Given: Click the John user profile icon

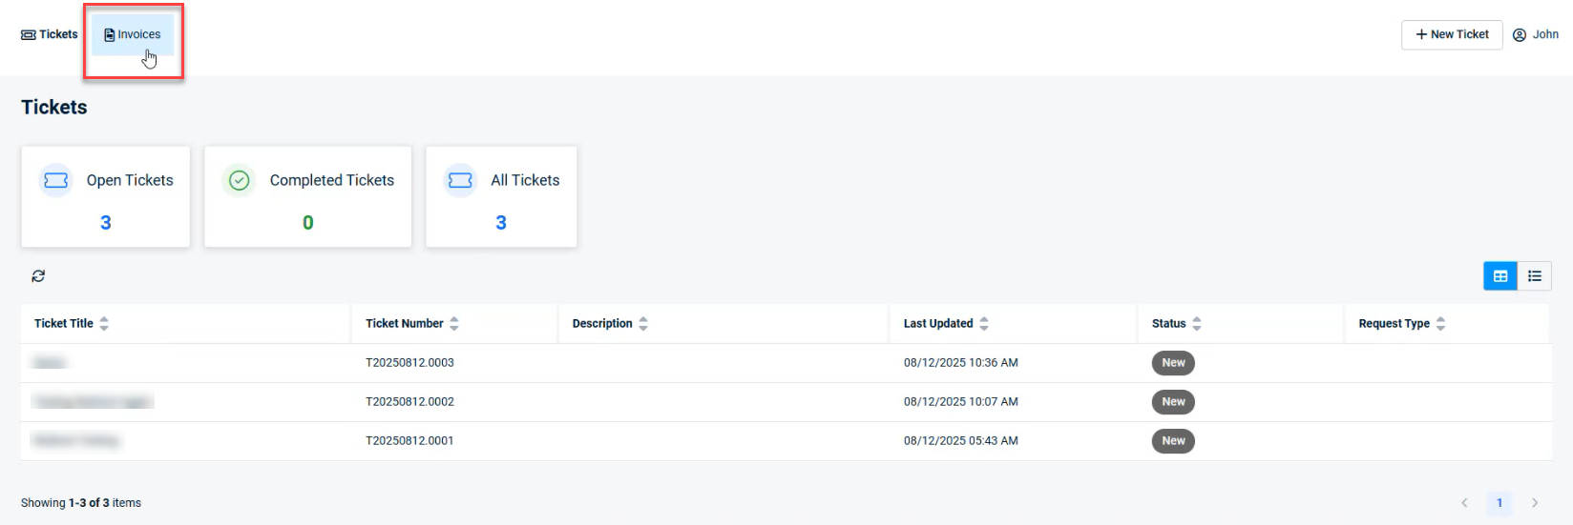Looking at the screenshot, I should pyautogui.click(x=1520, y=35).
